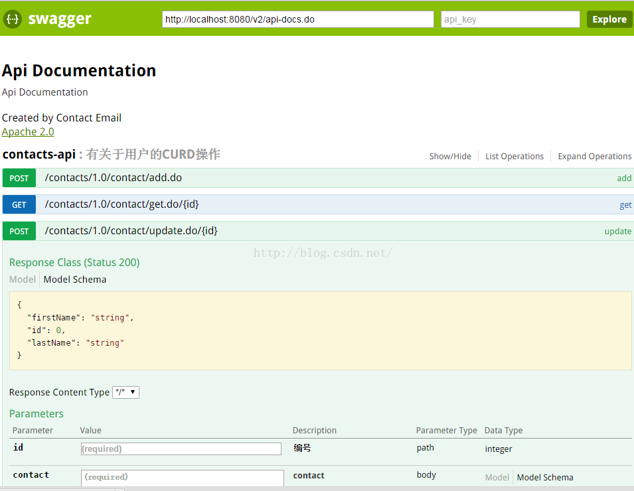
Task: Switch to Model tab in contact row
Action: coord(497,478)
